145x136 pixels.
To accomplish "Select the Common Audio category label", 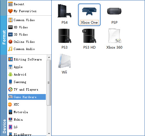I will 24,49.
